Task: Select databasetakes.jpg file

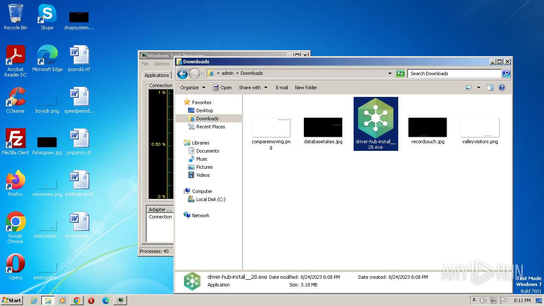Action: (x=323, y=132)
